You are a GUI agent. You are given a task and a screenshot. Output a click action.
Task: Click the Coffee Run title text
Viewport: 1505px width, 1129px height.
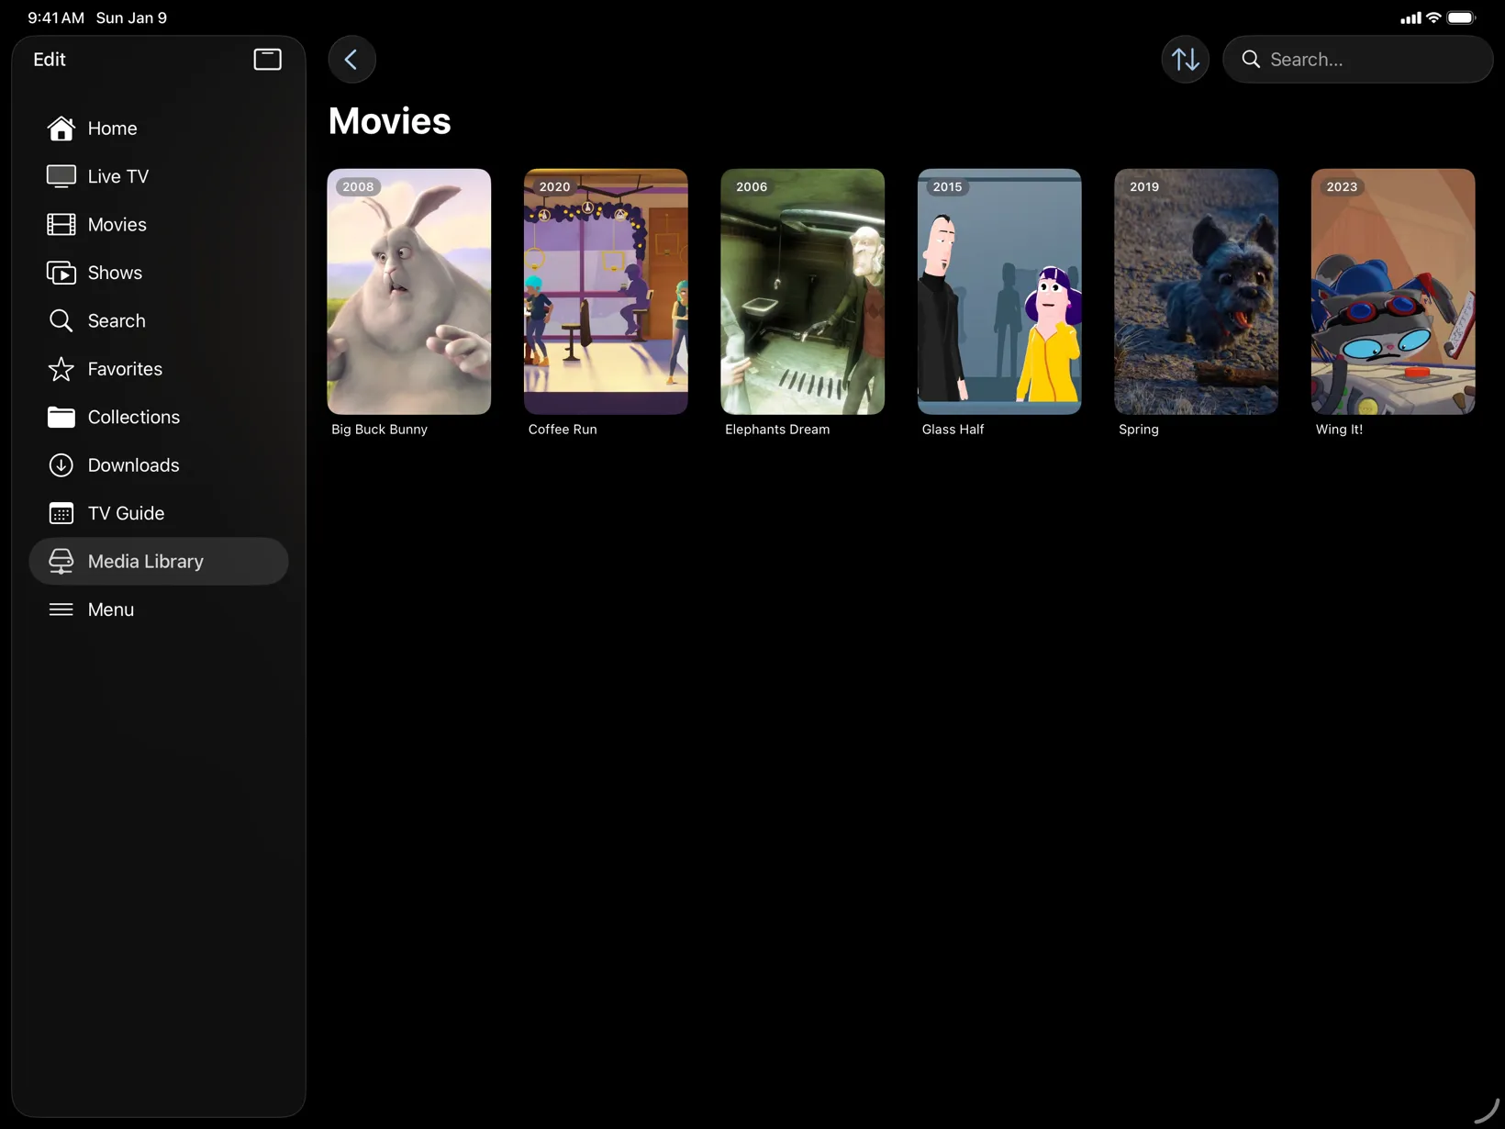coord(563,430)
